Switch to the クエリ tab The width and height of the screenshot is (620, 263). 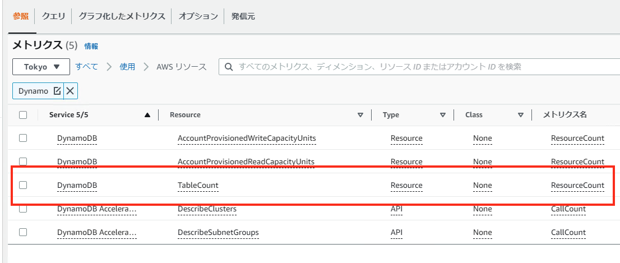[53, 16]
